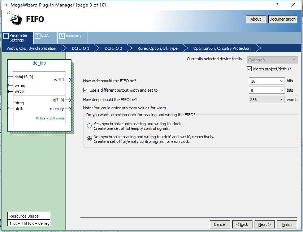Click the MegaWizard title bar icon
This screenshot has width=303, height=232.
[6, 5]
